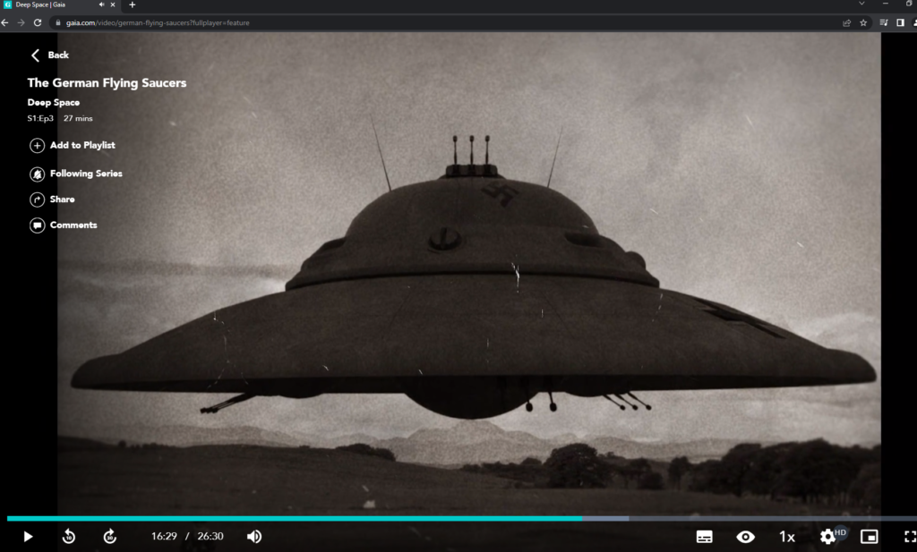Open the Deep Space series link
Viewport: 917px width, 552px height.
(x=53, y=102)
